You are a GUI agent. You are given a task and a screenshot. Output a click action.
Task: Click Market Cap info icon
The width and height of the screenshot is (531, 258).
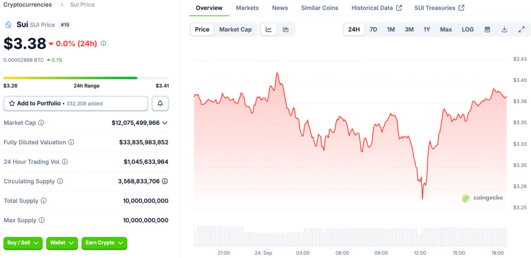(41, 123)
